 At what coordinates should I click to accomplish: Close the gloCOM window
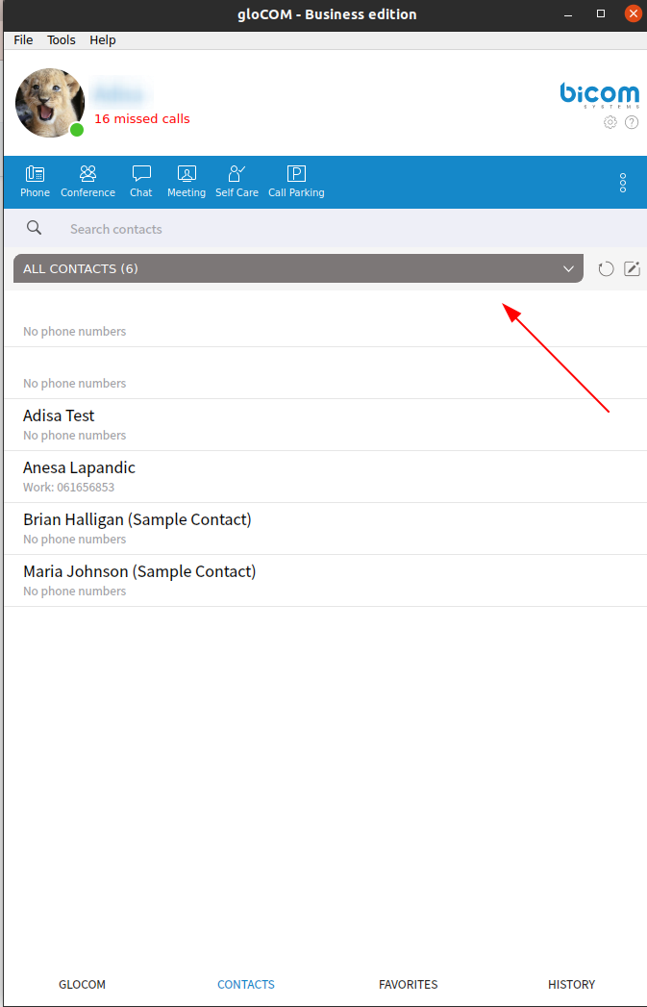click(x=633, y=13)
